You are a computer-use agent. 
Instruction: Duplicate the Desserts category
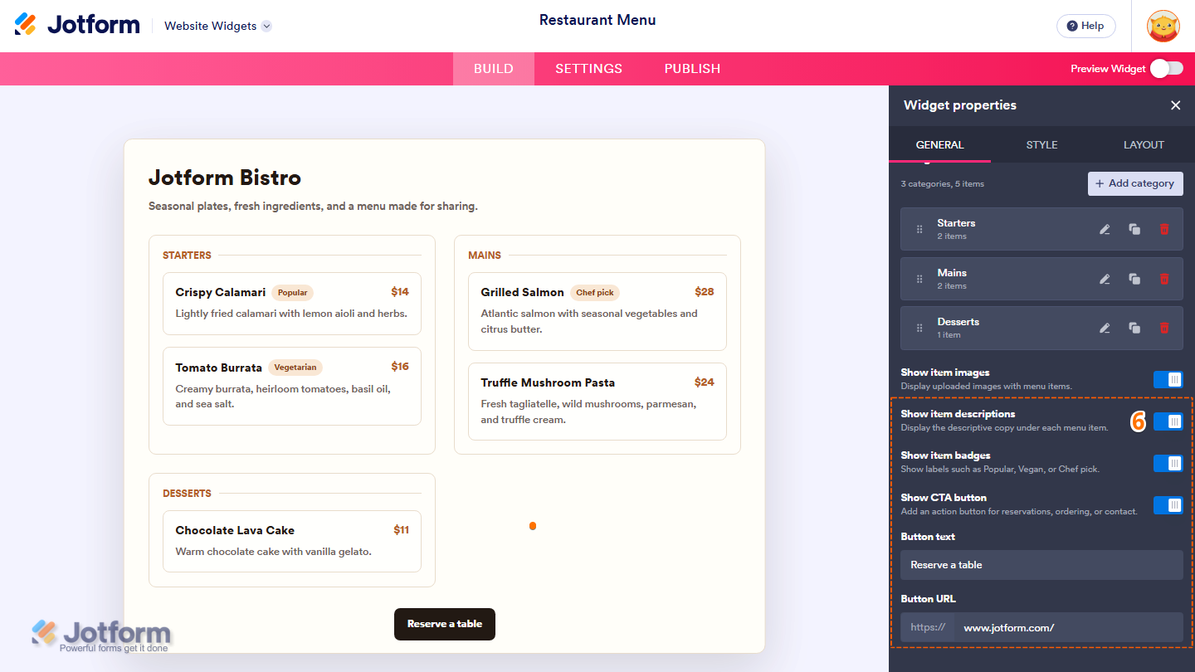[1134, 328]
